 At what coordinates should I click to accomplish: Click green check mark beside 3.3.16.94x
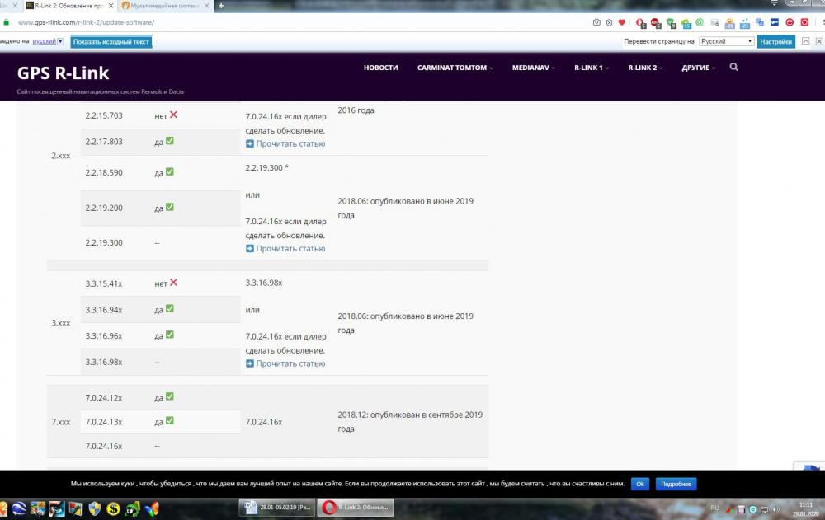coord(170,309)
